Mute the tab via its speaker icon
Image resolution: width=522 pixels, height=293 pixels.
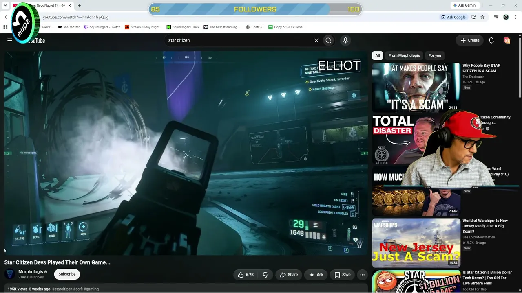(63, 6)
